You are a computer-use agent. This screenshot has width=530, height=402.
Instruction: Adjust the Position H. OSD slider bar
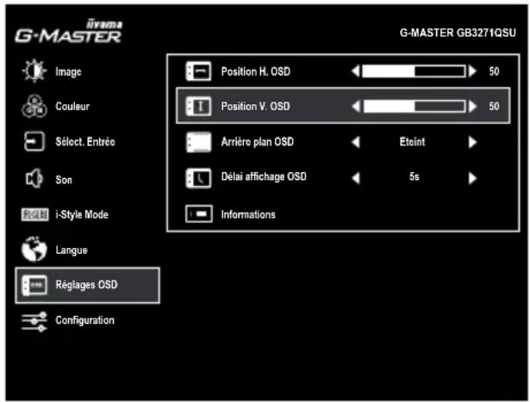pos(414,71)
